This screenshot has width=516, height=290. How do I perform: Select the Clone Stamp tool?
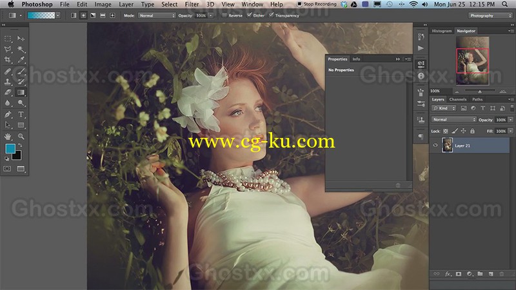tap(8, 82)
